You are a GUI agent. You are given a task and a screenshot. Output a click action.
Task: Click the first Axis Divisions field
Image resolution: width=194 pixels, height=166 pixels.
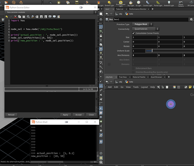click(x=144, y=55)
